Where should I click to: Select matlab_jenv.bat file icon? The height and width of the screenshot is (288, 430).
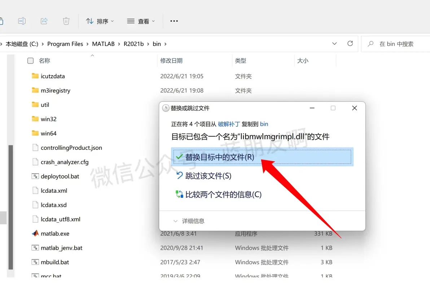[x=35, y=248]
